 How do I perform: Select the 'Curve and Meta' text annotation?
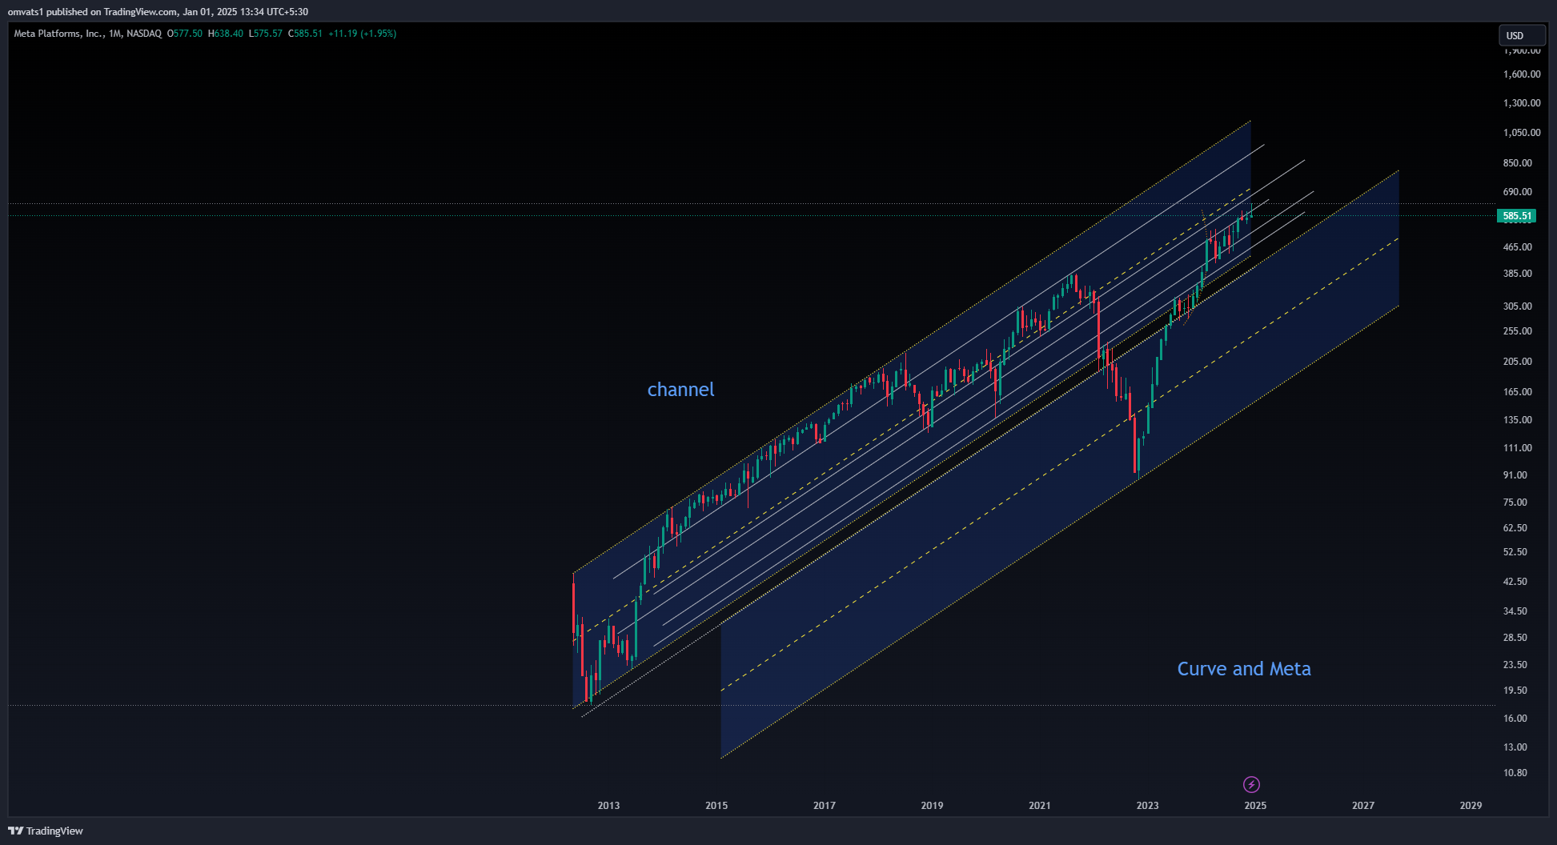tap(1244, 669)
